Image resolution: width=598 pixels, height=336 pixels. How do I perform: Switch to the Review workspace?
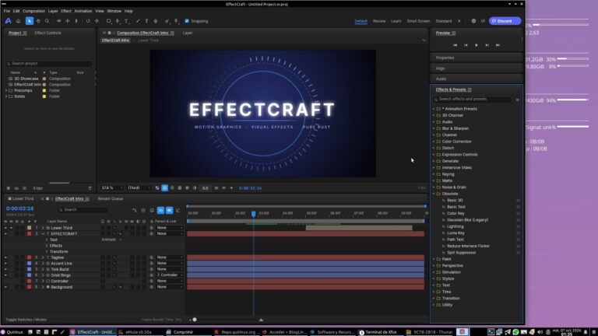tap(379, 21)
